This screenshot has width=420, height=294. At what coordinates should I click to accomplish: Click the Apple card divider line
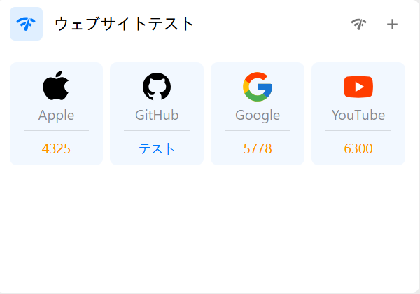pos(56,131)
